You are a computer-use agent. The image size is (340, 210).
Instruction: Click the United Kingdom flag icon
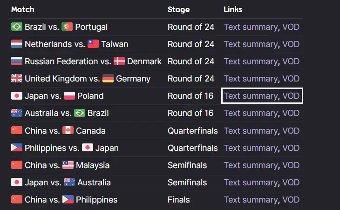17,78
